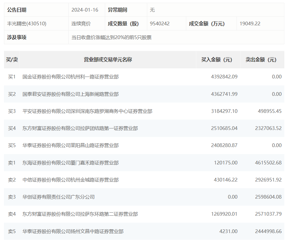288x241 pixels.
Task: Select the 0.00 sell amount in 买2 row
Action: (x=277, y=94)
